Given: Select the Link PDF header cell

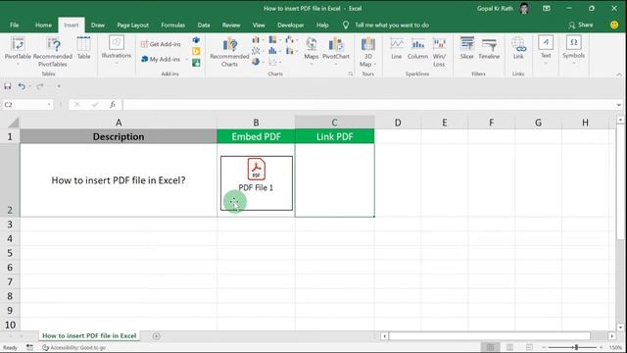Looking at the screenshot, I should (335, 136).
